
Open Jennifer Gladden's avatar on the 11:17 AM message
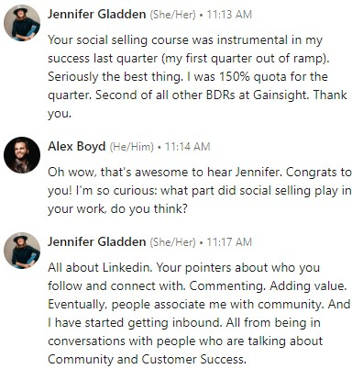point(22,251)
